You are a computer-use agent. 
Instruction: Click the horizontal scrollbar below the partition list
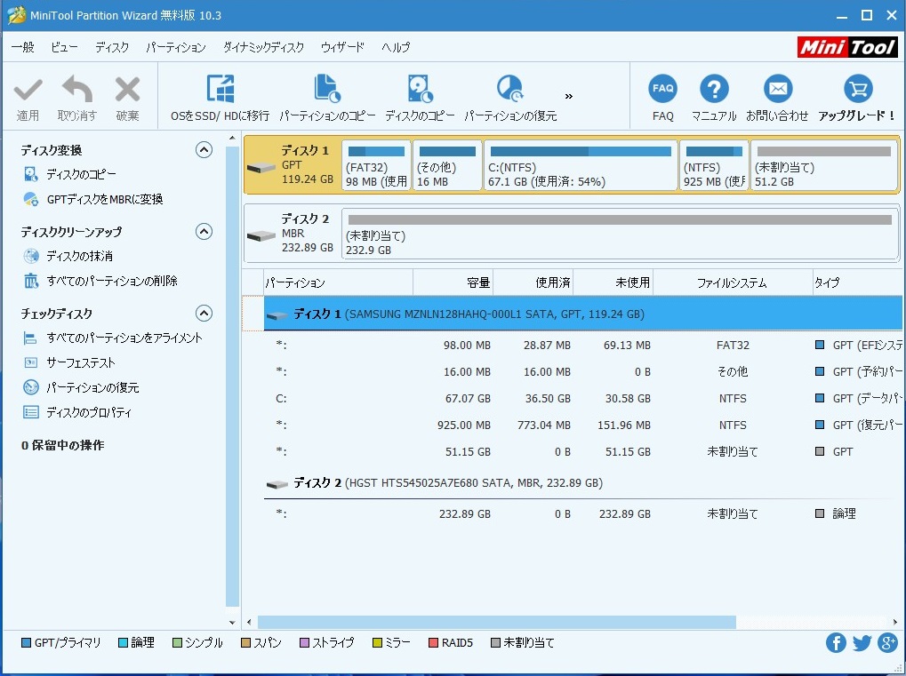pyautogui.click(x=496, y=623)
